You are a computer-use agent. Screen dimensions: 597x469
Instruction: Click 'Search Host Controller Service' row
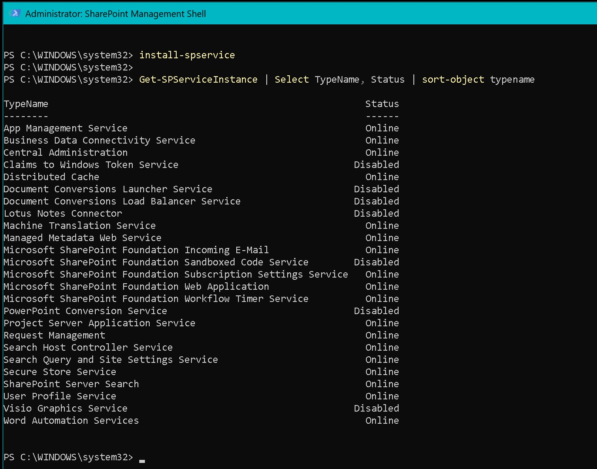[201, 348]
